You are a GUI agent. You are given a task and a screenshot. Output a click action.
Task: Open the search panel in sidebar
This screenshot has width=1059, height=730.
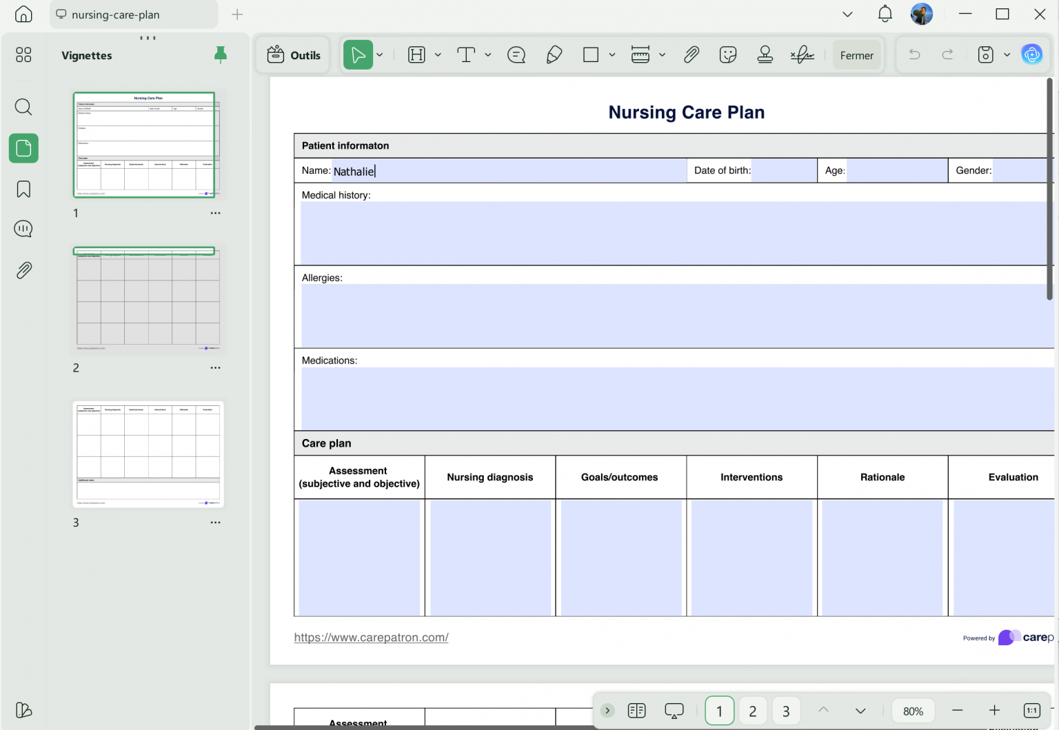(x=23, y=107)
